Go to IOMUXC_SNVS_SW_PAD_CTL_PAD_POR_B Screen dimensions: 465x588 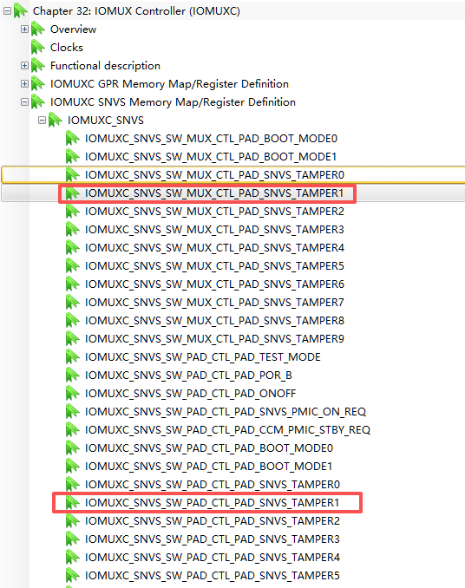point(188,375)
